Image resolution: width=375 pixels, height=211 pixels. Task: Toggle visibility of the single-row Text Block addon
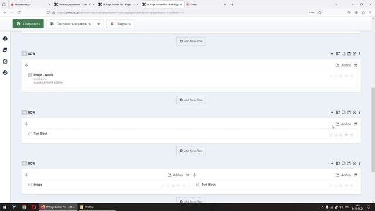tap(346, 135)
